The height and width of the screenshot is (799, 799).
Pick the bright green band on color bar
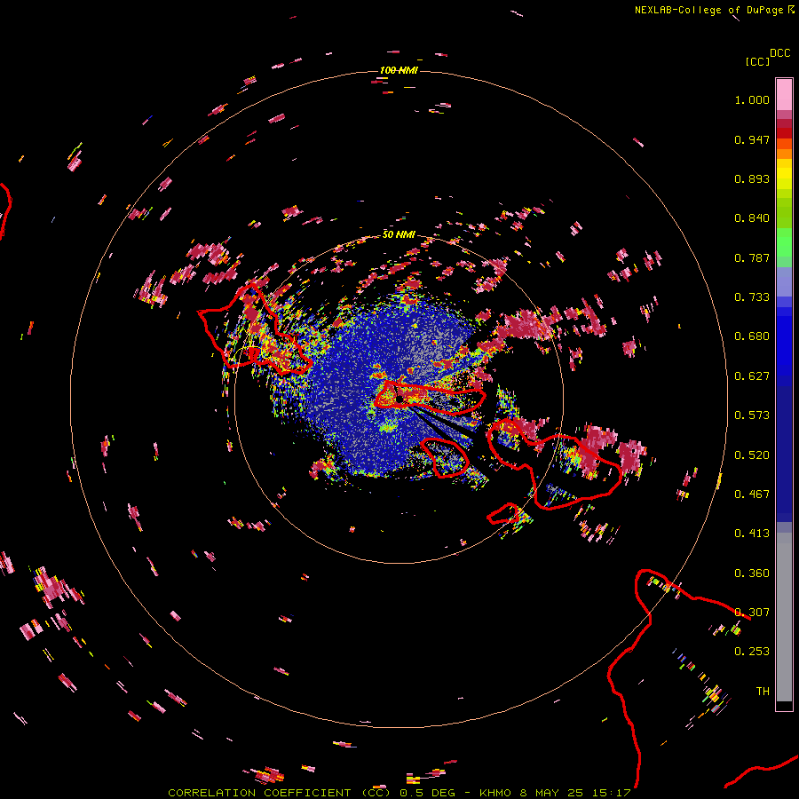[784, 242]
